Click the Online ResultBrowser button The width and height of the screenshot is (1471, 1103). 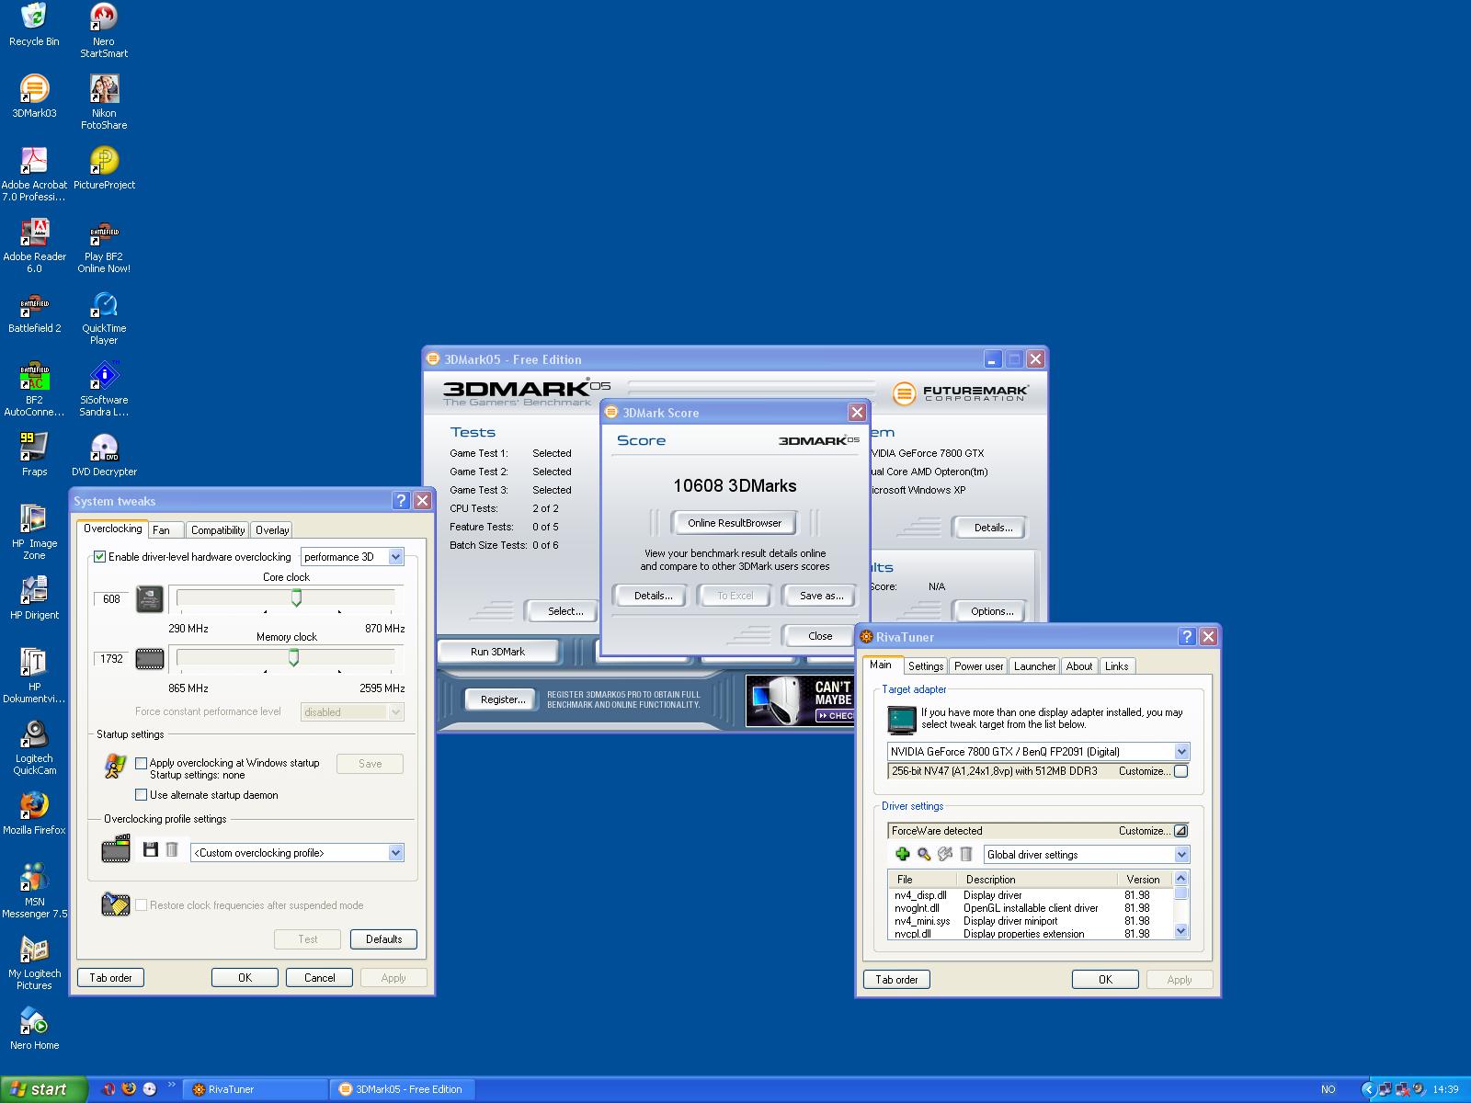(735, 523)
